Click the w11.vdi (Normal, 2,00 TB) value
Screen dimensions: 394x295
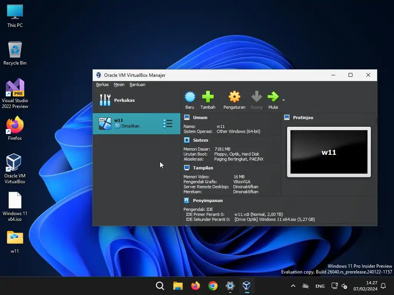tap(259, 214)
